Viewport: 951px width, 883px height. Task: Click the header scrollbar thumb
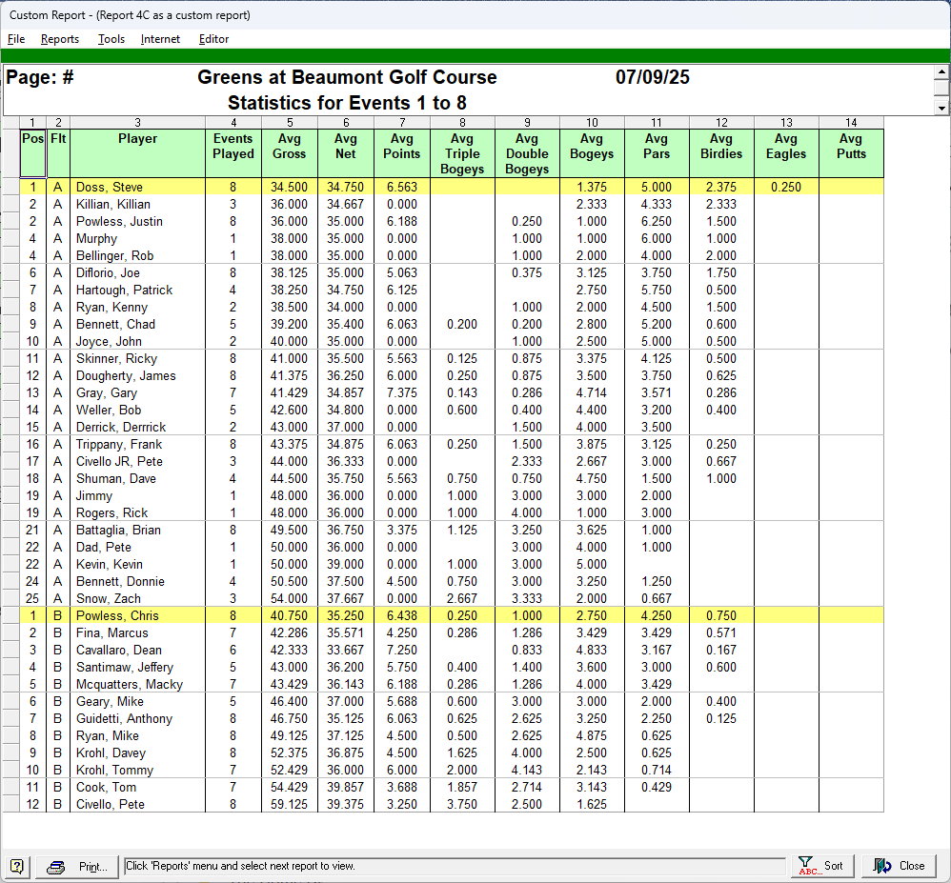[x=941, y=90]
